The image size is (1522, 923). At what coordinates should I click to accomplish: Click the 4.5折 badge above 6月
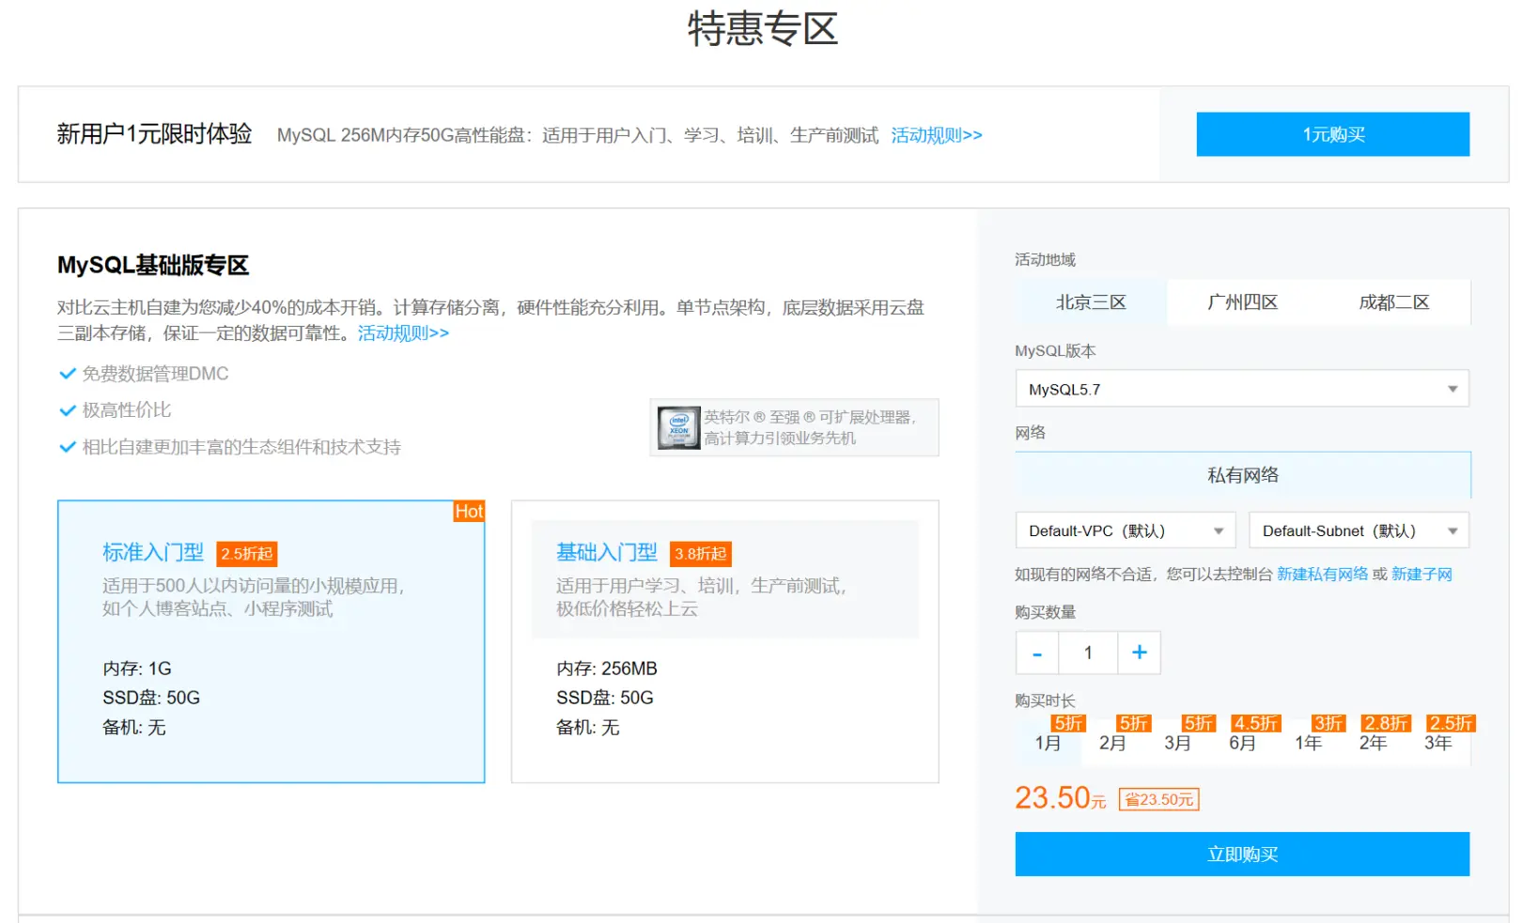point(1256,723)
